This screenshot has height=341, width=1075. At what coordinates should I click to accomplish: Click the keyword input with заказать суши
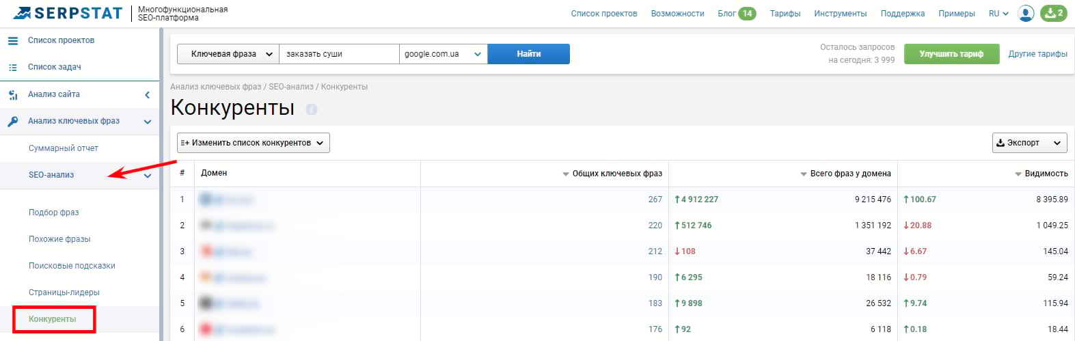point(339,54)
